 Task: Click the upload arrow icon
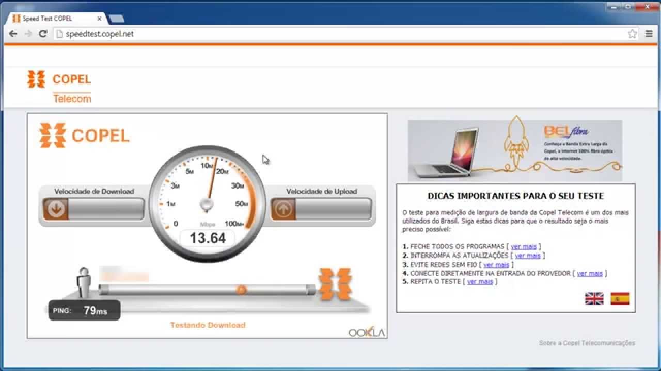tap(282, 209)
